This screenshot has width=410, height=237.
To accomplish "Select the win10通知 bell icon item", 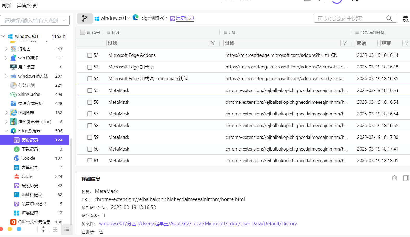I will click(x=13, y=58).
